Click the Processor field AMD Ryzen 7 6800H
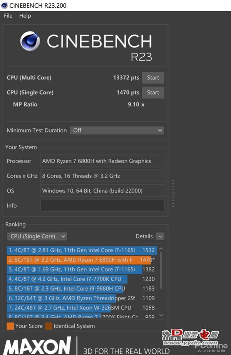This screenshot has height=355, width=231. (x=102, y=161)
